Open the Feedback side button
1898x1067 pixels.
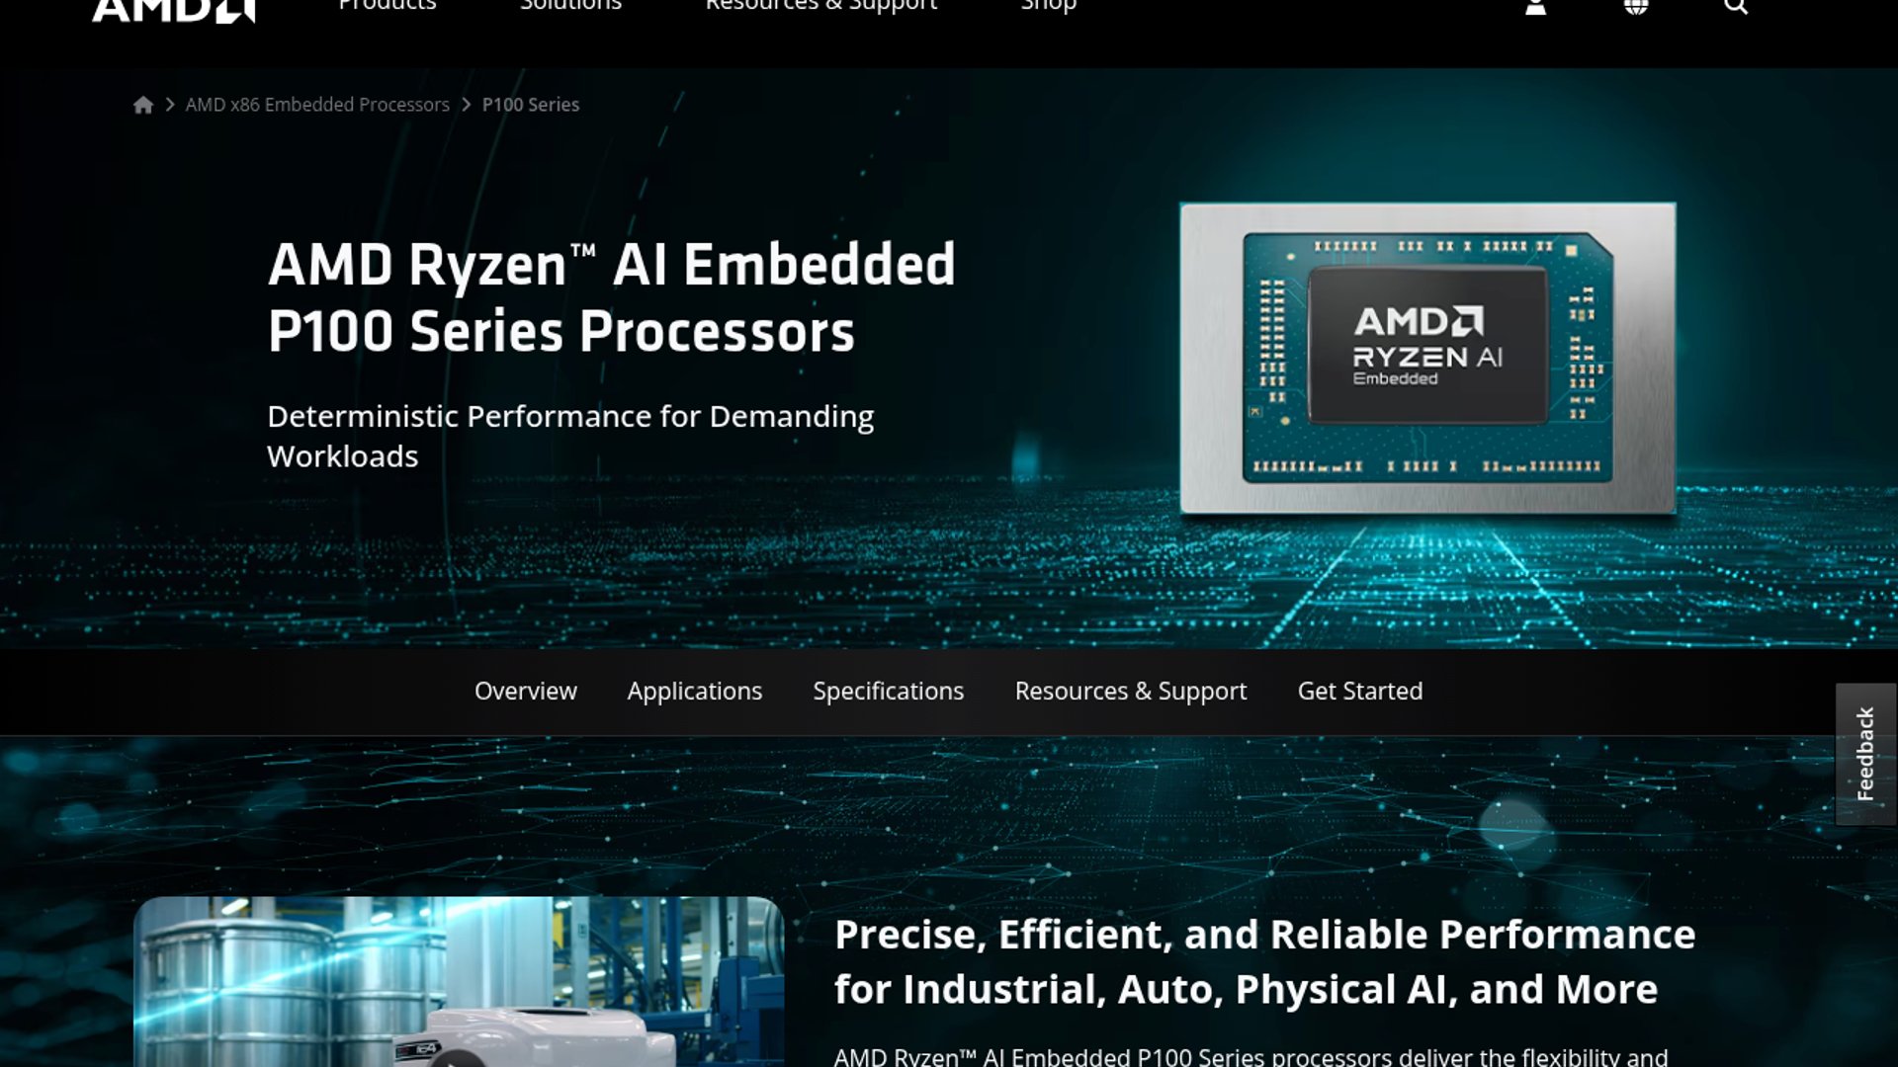1865,754
